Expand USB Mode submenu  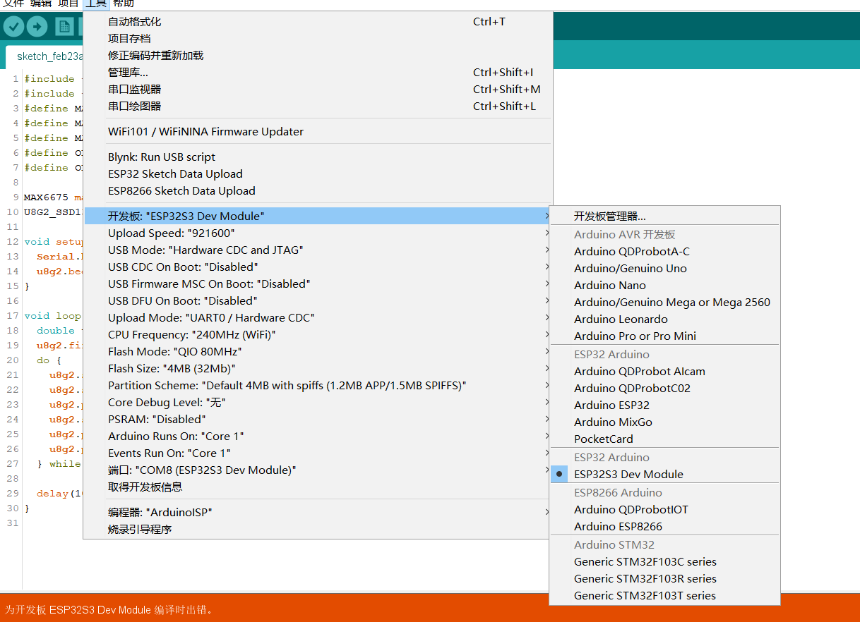click(x=318, y=250)
